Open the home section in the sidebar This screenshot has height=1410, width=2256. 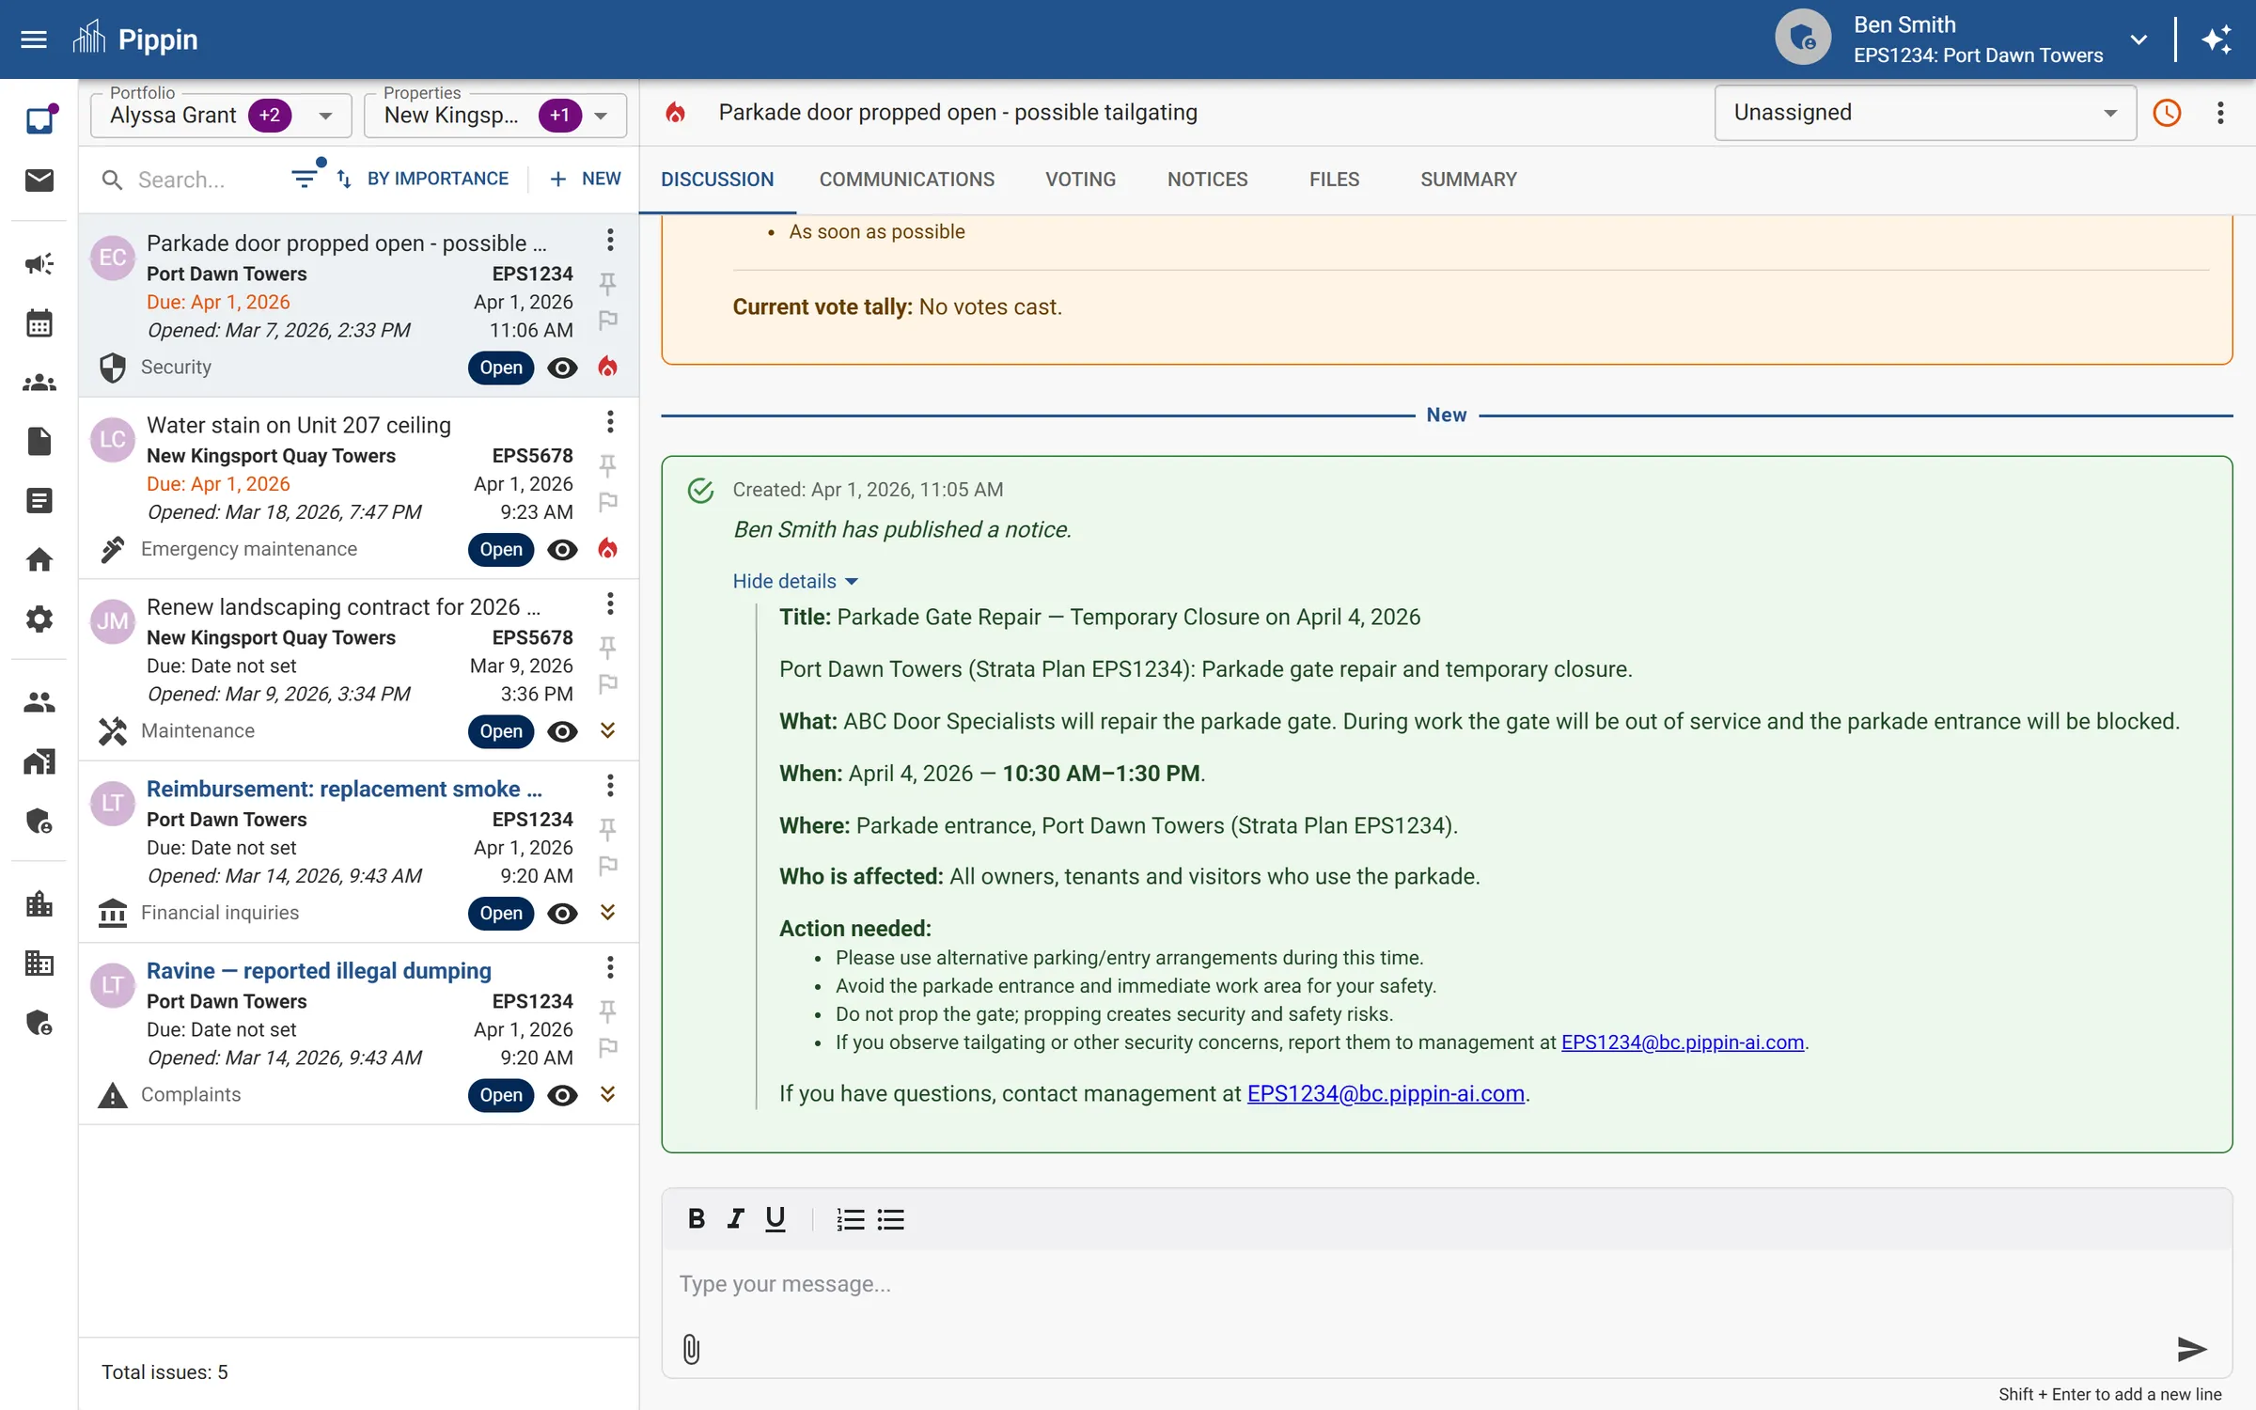pyautogui.click(x=39, y=559)
